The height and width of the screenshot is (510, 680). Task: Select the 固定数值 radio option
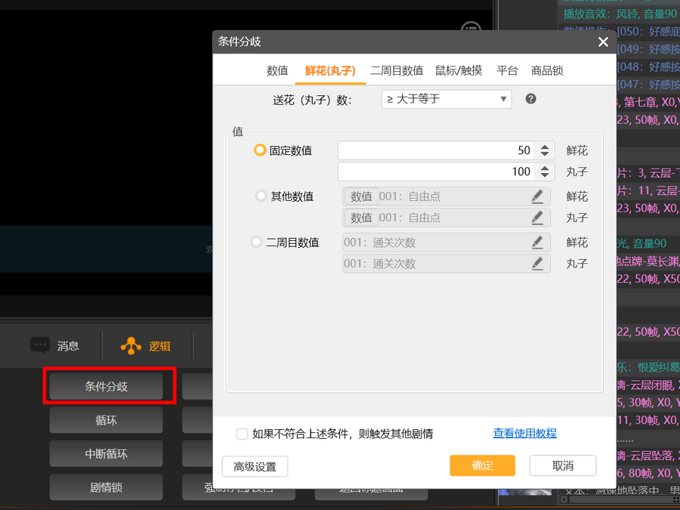(x=261, y=150)
